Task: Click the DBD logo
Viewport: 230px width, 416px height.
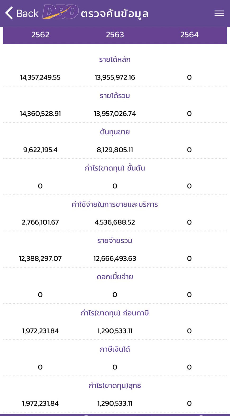Action: tap(60, 12)
